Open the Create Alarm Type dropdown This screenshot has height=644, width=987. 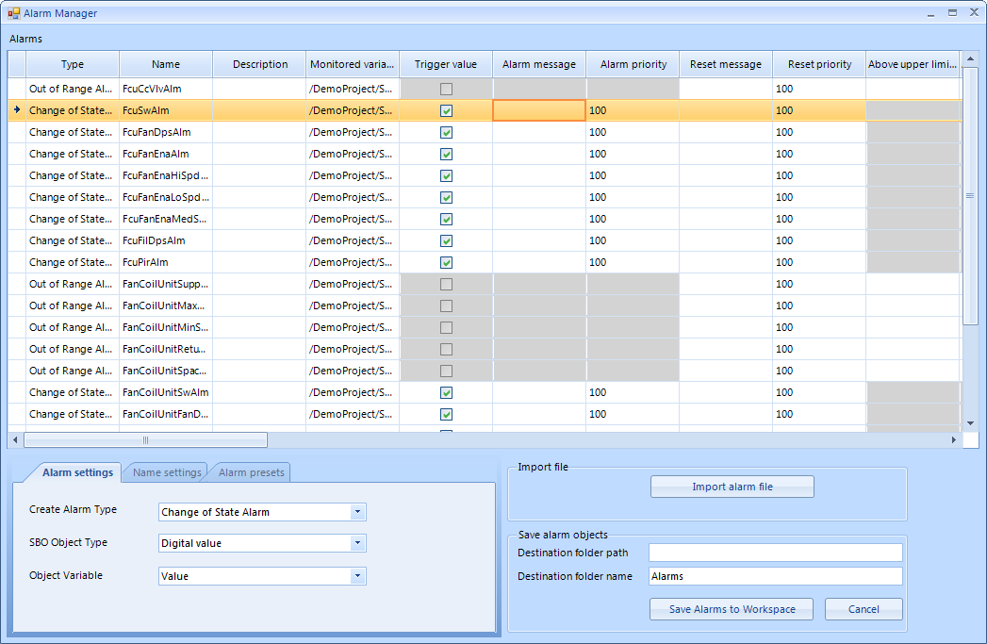[357, 512]
